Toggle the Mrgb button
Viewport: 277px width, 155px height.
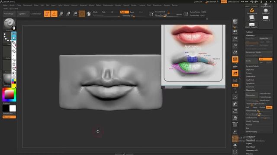(x=95, y=12)
